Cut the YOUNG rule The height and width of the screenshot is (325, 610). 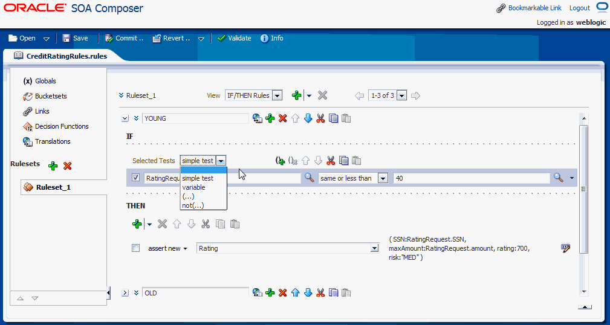click(320, 118)
